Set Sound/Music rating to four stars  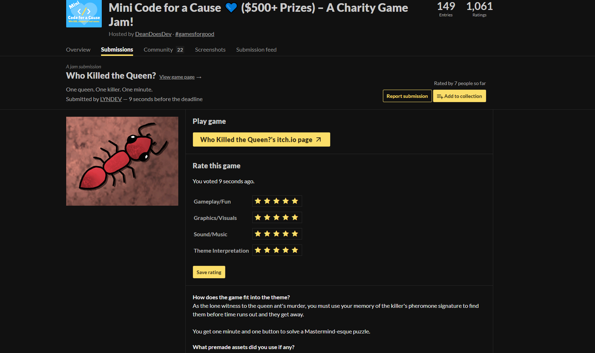[x=286, y=234]
